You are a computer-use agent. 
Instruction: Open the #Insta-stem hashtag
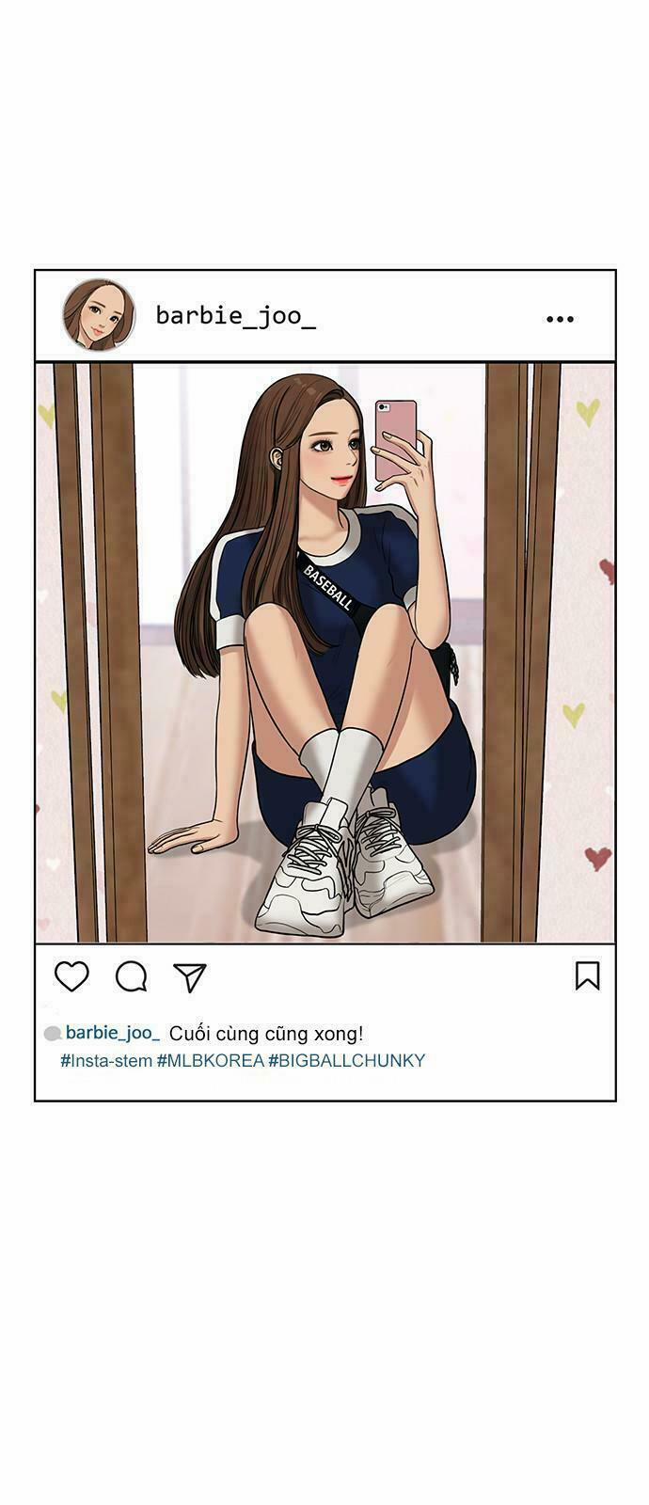click(x=106, y=1060)
